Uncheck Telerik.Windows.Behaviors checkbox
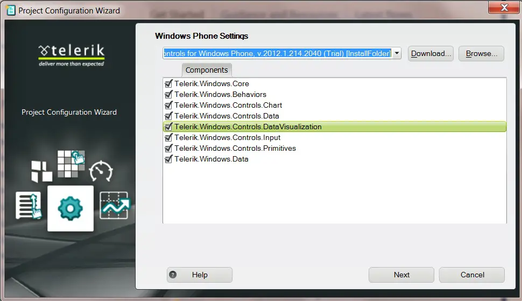Image resolution: width=522 pixels, height=301 pixels. click(x=168, y=94)
